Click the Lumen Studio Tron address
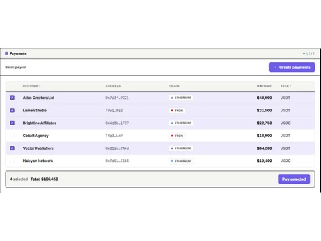 coord(114,111)
